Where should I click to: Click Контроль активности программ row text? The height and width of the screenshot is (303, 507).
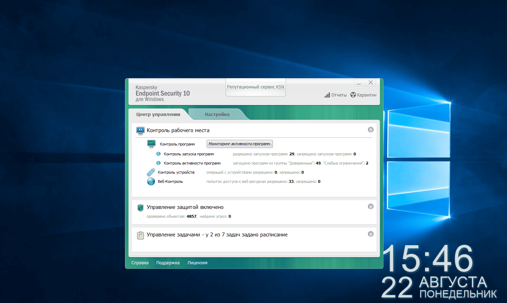pos(192,163)
